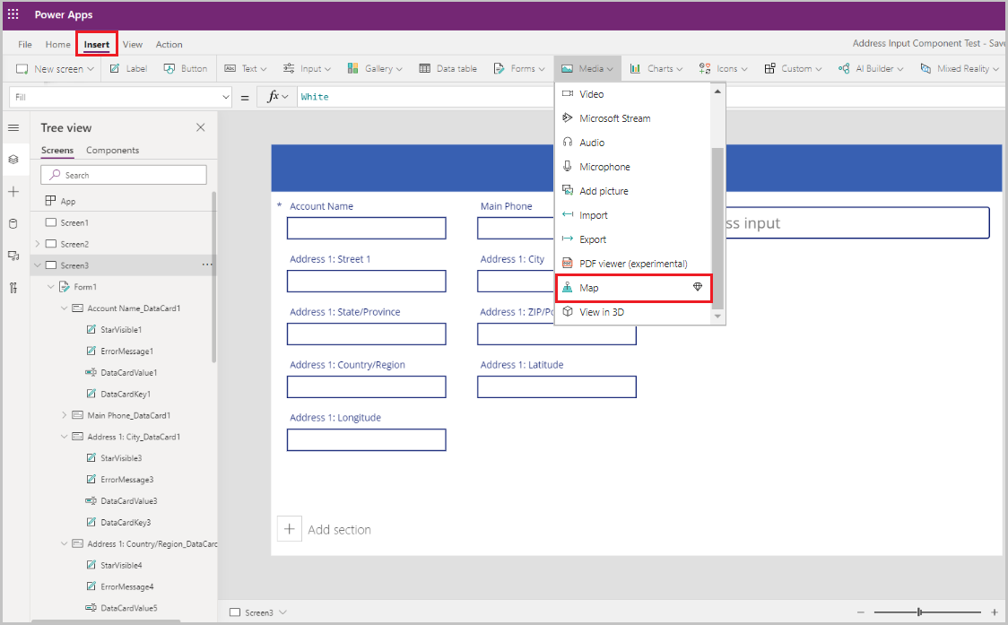This screenshot has width=1008, height=625.
Task: Expand Screen2 in tree view
Action: 38,244
